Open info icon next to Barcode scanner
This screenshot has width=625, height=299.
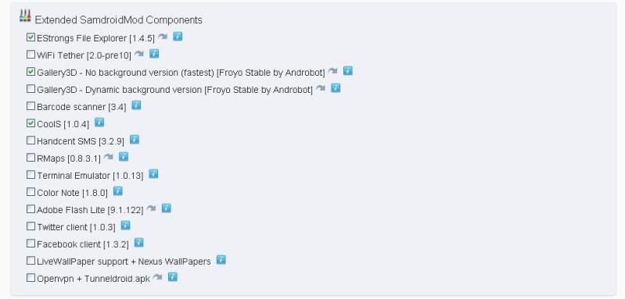pos(136,105)
